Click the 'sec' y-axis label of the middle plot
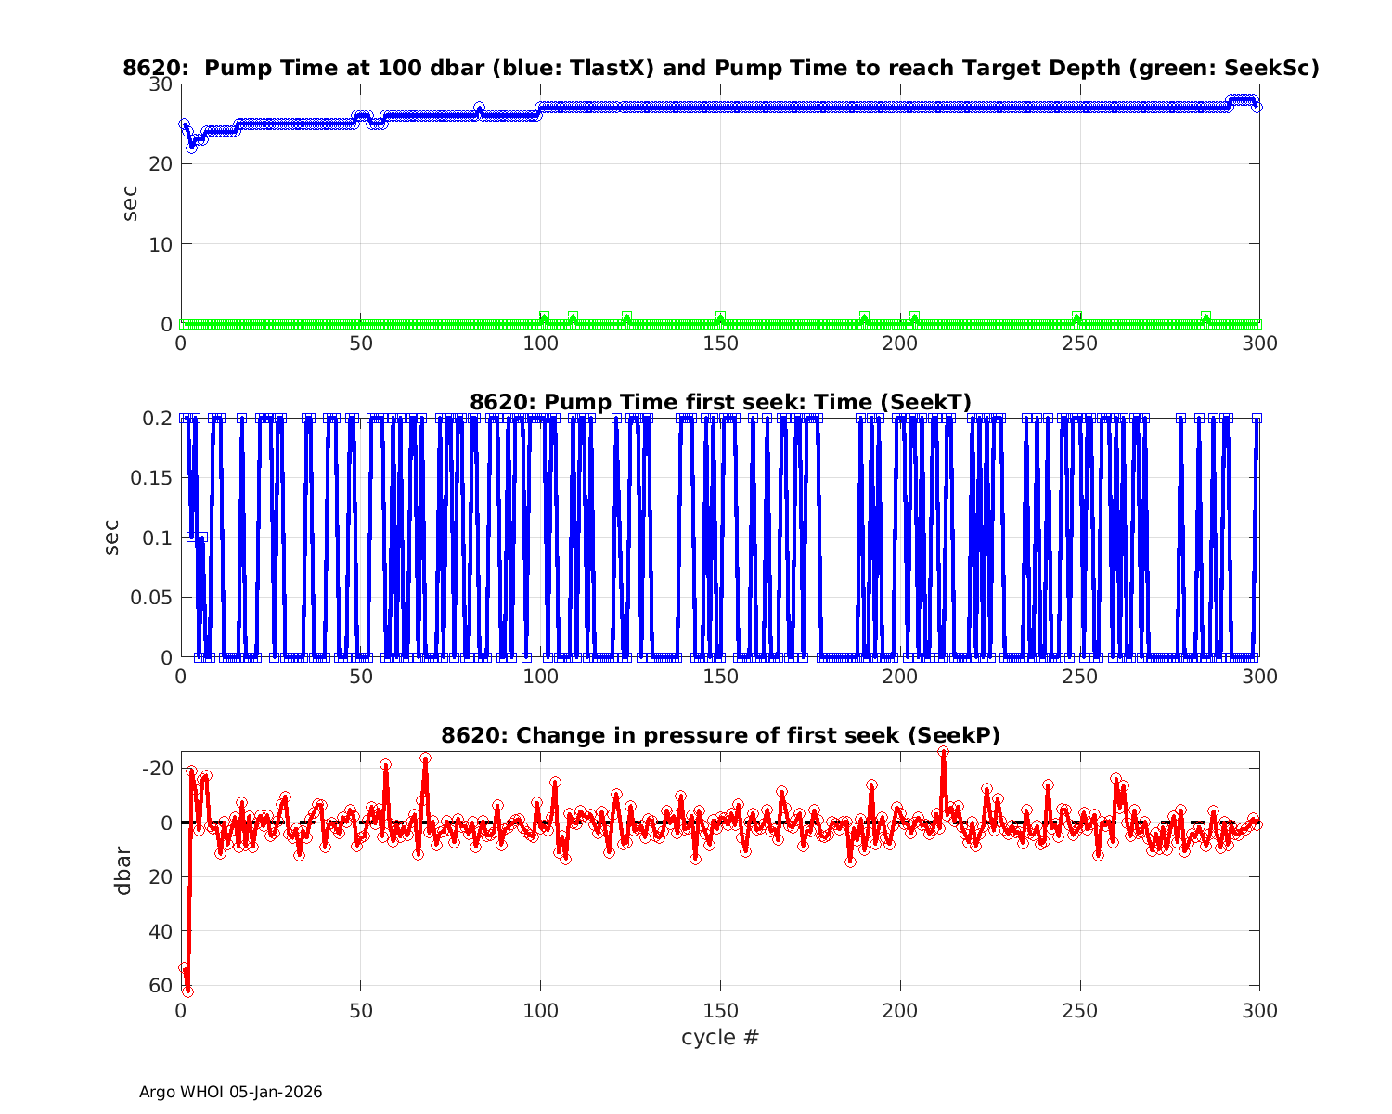The image size is (1392, 1114). (111, 537)
